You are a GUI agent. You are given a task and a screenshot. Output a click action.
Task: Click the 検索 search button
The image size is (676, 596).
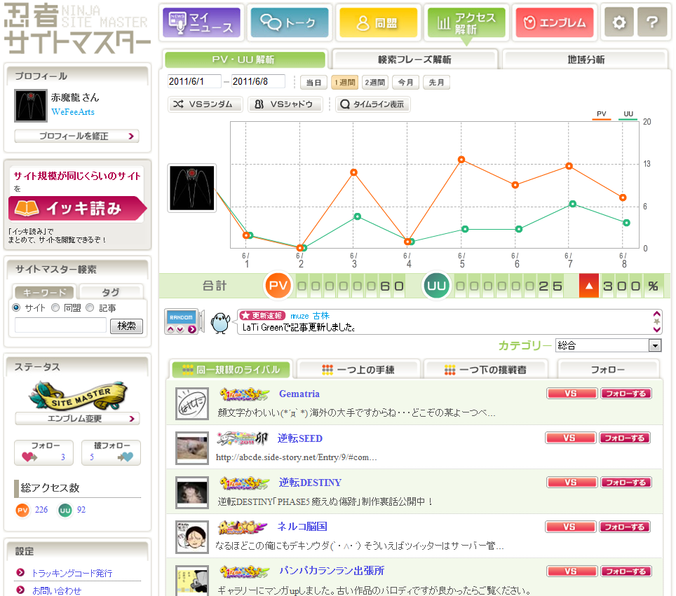[x=126, y=326]
